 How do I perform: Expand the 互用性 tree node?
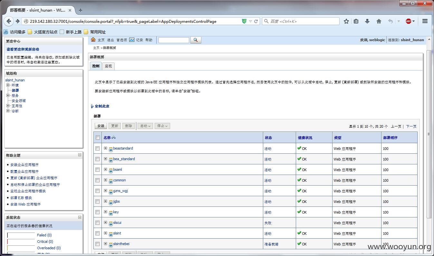[x=8, y=106]
